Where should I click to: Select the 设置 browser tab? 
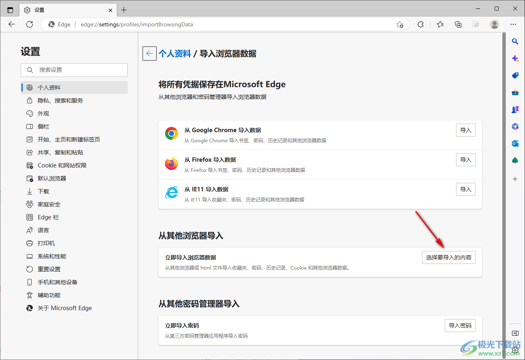68,10
